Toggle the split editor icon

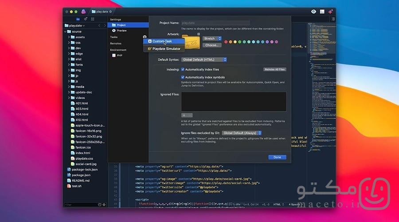[x=333, y=19]
